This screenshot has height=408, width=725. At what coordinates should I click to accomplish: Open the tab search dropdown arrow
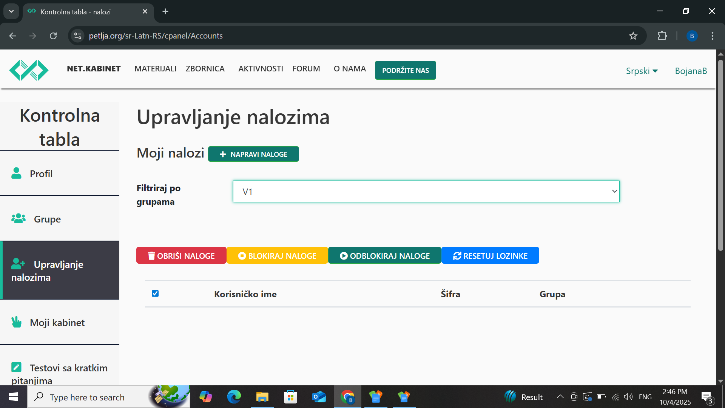[x=11, y=11]
